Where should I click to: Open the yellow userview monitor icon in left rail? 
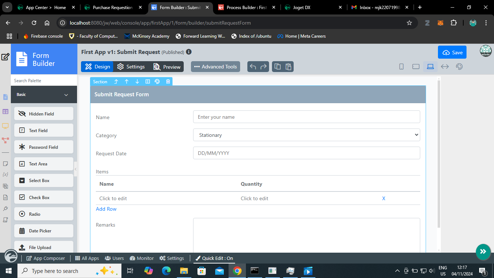tap(5, 126)
